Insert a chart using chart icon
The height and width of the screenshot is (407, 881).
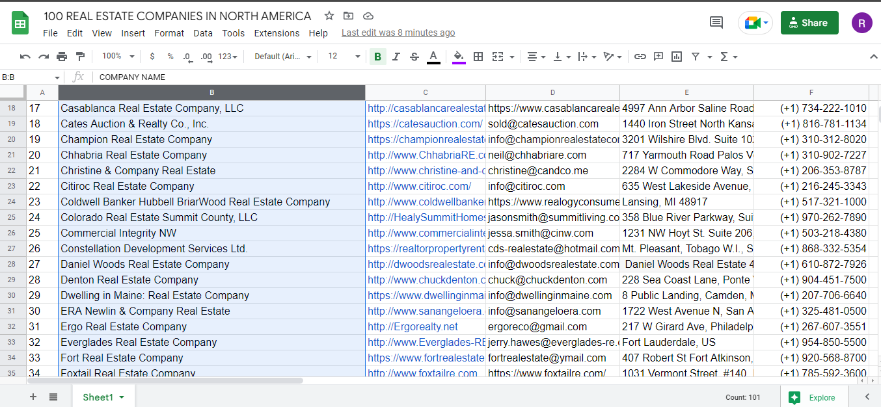pyautogui.click(x=677, y=57)
